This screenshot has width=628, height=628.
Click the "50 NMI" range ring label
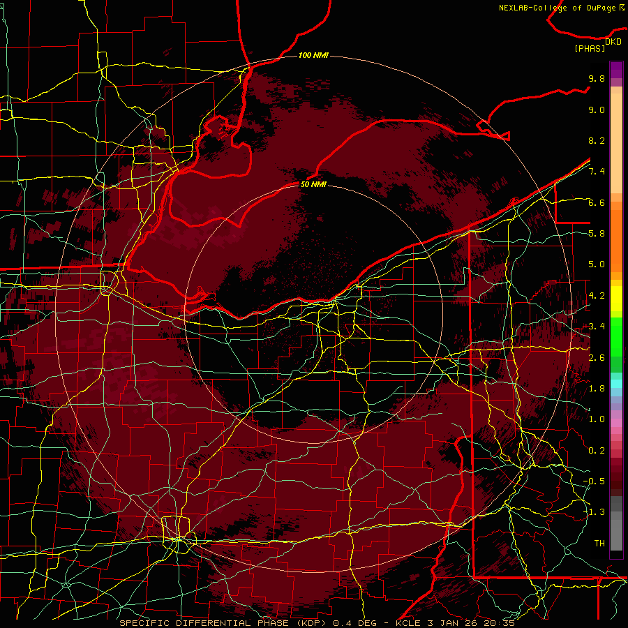coord(313,184)
